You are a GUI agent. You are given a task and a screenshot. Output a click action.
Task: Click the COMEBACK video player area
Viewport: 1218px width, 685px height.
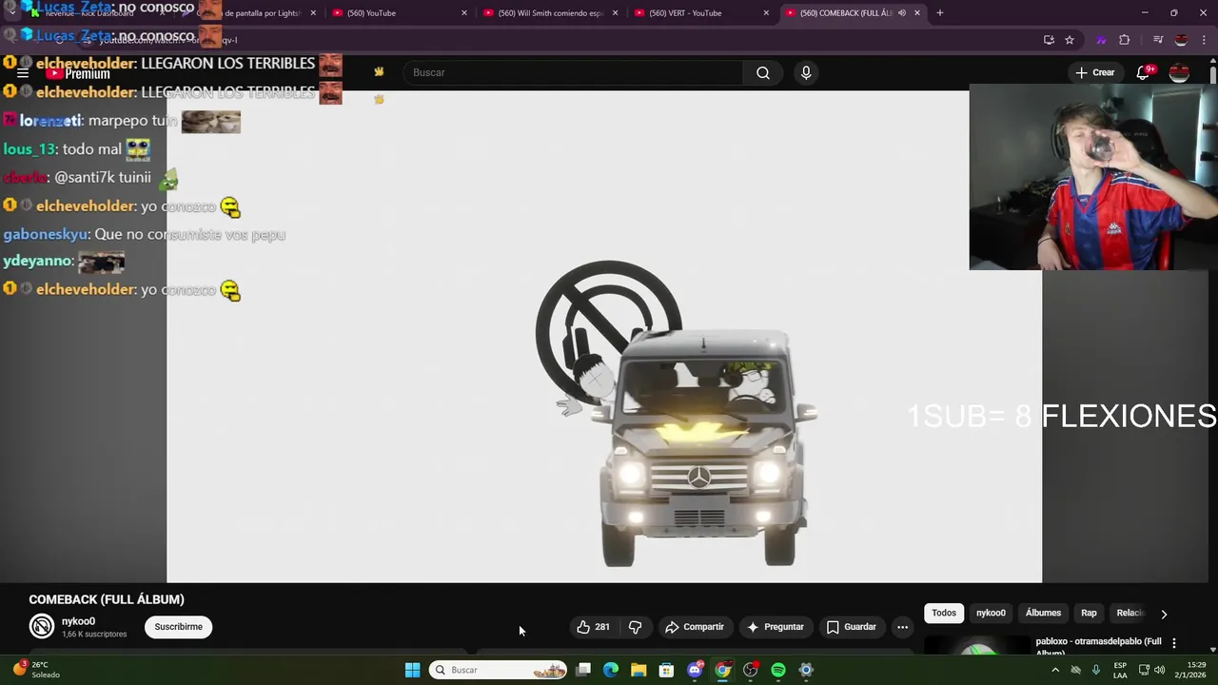coord(604,337)
